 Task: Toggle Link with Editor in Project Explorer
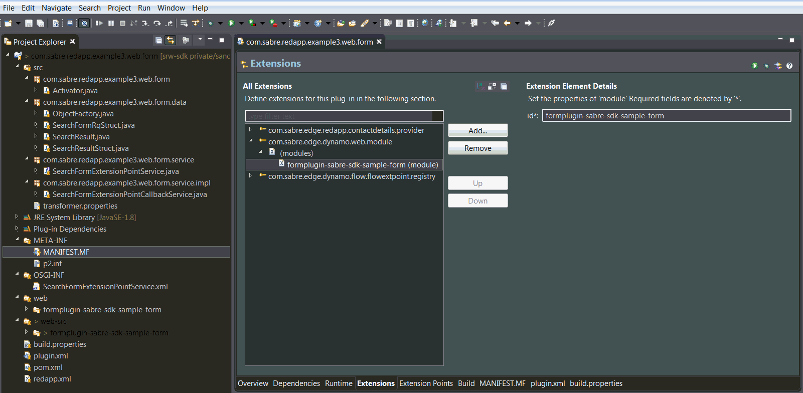(171, 40)
